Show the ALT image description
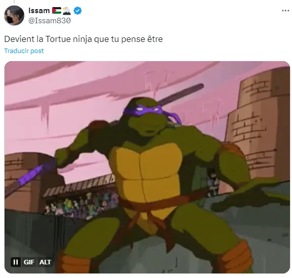The image size is (292, 278). pos(45,262)
